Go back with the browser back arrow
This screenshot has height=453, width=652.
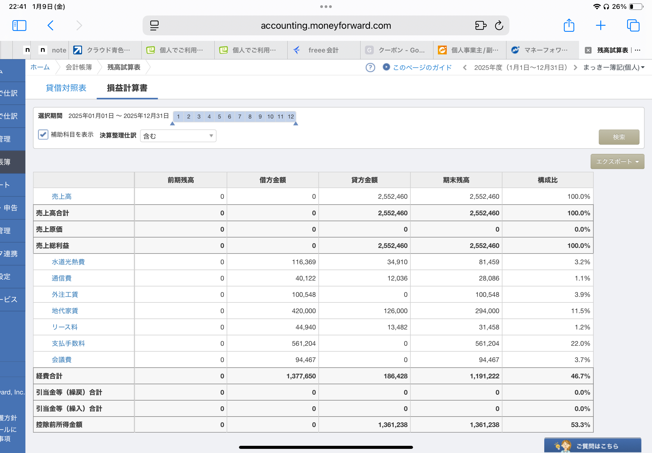pos(50,25)
